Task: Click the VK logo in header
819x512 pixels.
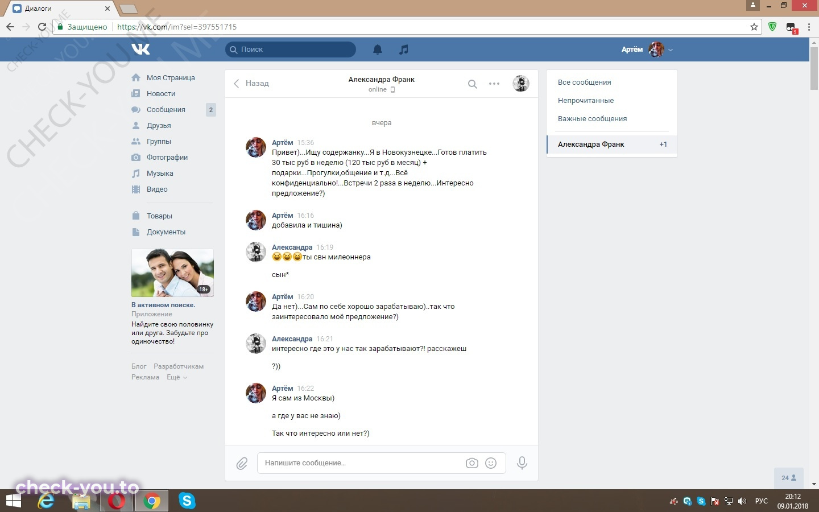Action: coord(140,49)
